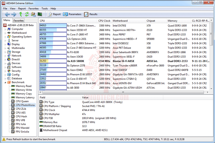The image size is (215, 143).
Task: Select the CPU Queen benchmark
Action: coord(22,101)
